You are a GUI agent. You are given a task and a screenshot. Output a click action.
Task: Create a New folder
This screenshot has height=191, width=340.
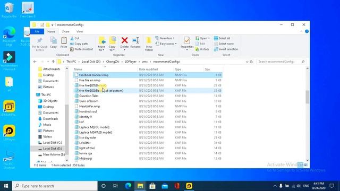click(x=149, y=44)
